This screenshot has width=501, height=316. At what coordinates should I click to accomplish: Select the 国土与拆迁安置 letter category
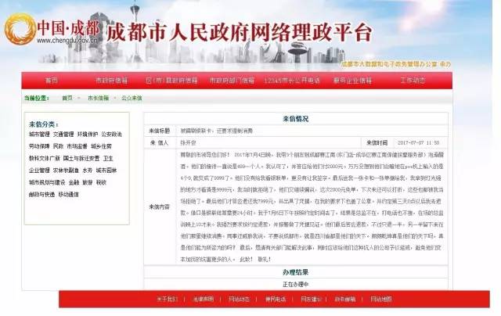[x=81, y=158]
